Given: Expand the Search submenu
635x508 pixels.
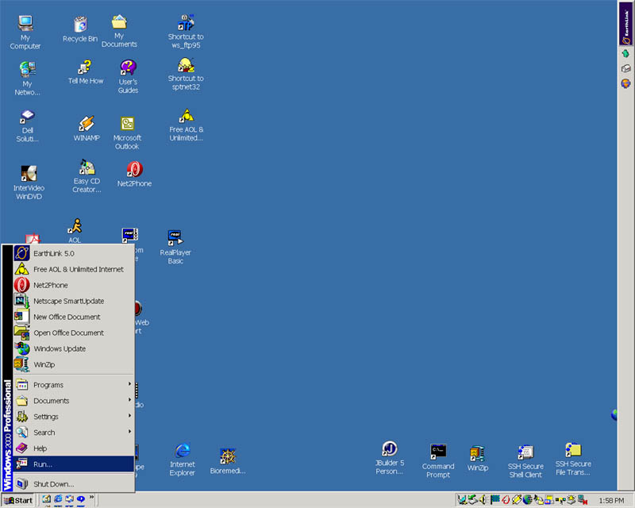Looking at the screenshot, I should tap(74, 433).
